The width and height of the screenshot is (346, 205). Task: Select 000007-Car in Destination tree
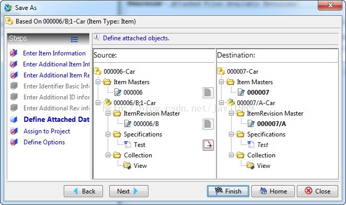[x=243, y=72]
